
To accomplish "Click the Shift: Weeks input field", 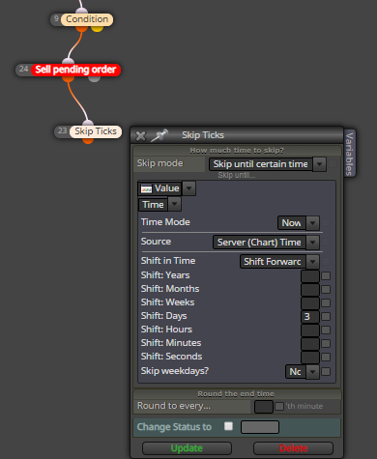I will pos(310,303).
